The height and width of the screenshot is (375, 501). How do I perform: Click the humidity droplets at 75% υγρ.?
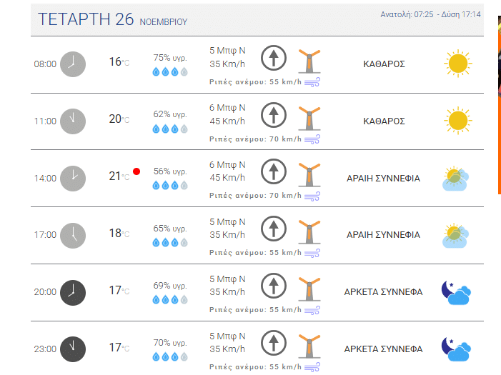click(x=170, y=72)
